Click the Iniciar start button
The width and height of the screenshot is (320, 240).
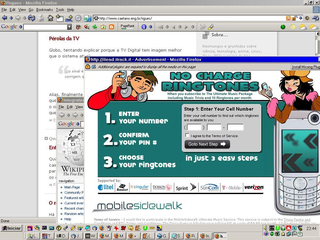[x=12, y=228]
